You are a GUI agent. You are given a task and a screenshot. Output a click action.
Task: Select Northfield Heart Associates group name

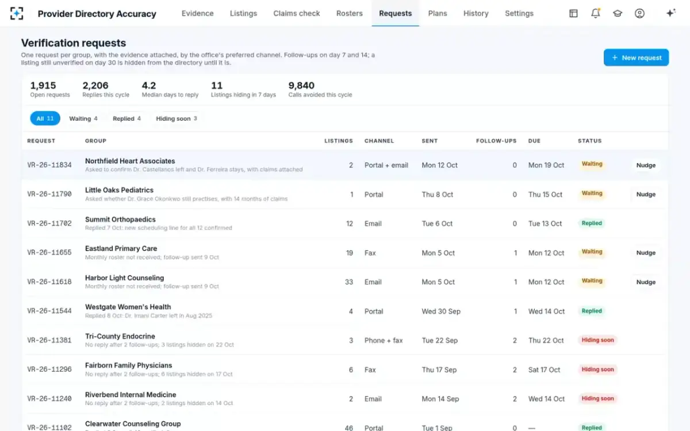[x=130, y=161]
